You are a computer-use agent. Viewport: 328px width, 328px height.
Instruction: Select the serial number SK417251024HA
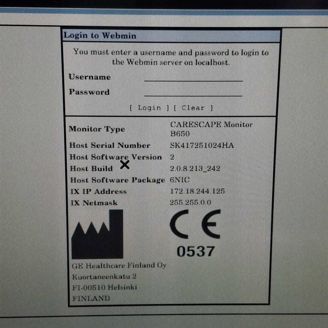pos(201,145)
